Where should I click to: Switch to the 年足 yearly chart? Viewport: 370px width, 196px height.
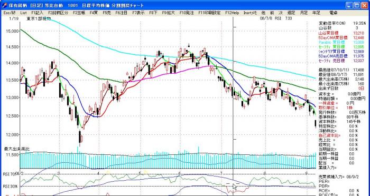[316, 13]
